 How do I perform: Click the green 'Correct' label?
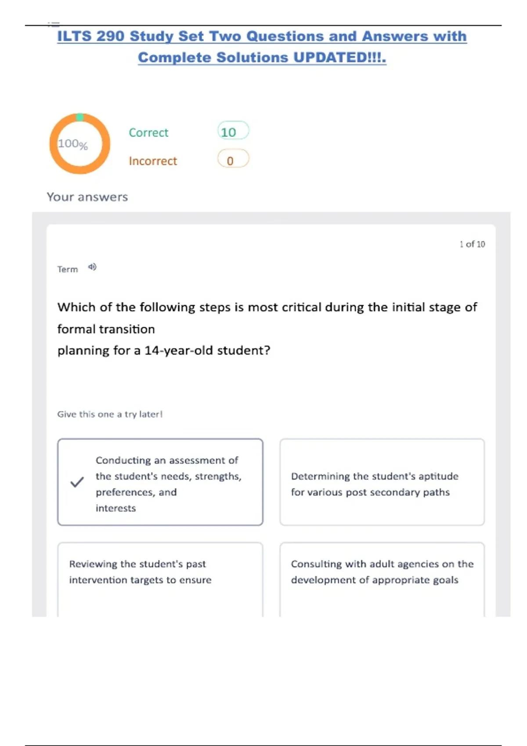point(148,133)
